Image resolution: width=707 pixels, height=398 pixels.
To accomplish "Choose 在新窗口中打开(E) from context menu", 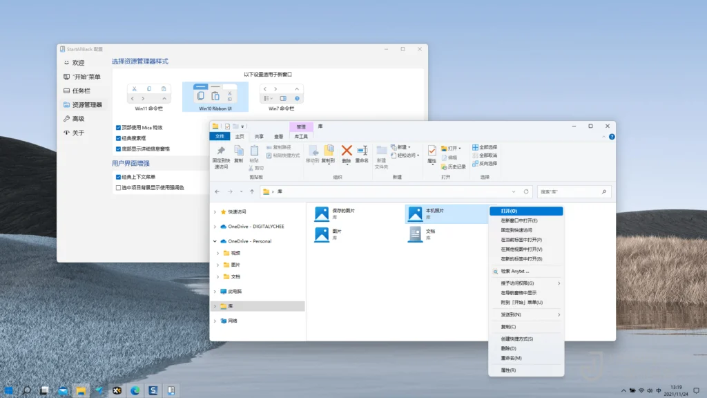I will pos(526,220).
